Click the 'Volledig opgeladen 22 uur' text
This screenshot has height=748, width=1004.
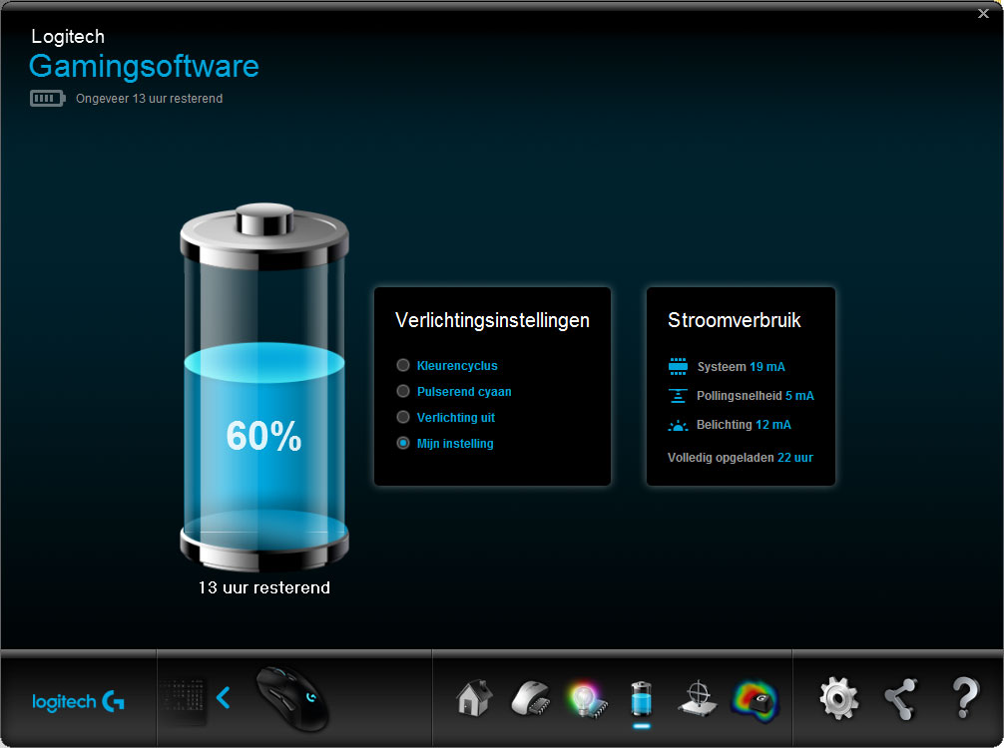click(x=741, y=458)
